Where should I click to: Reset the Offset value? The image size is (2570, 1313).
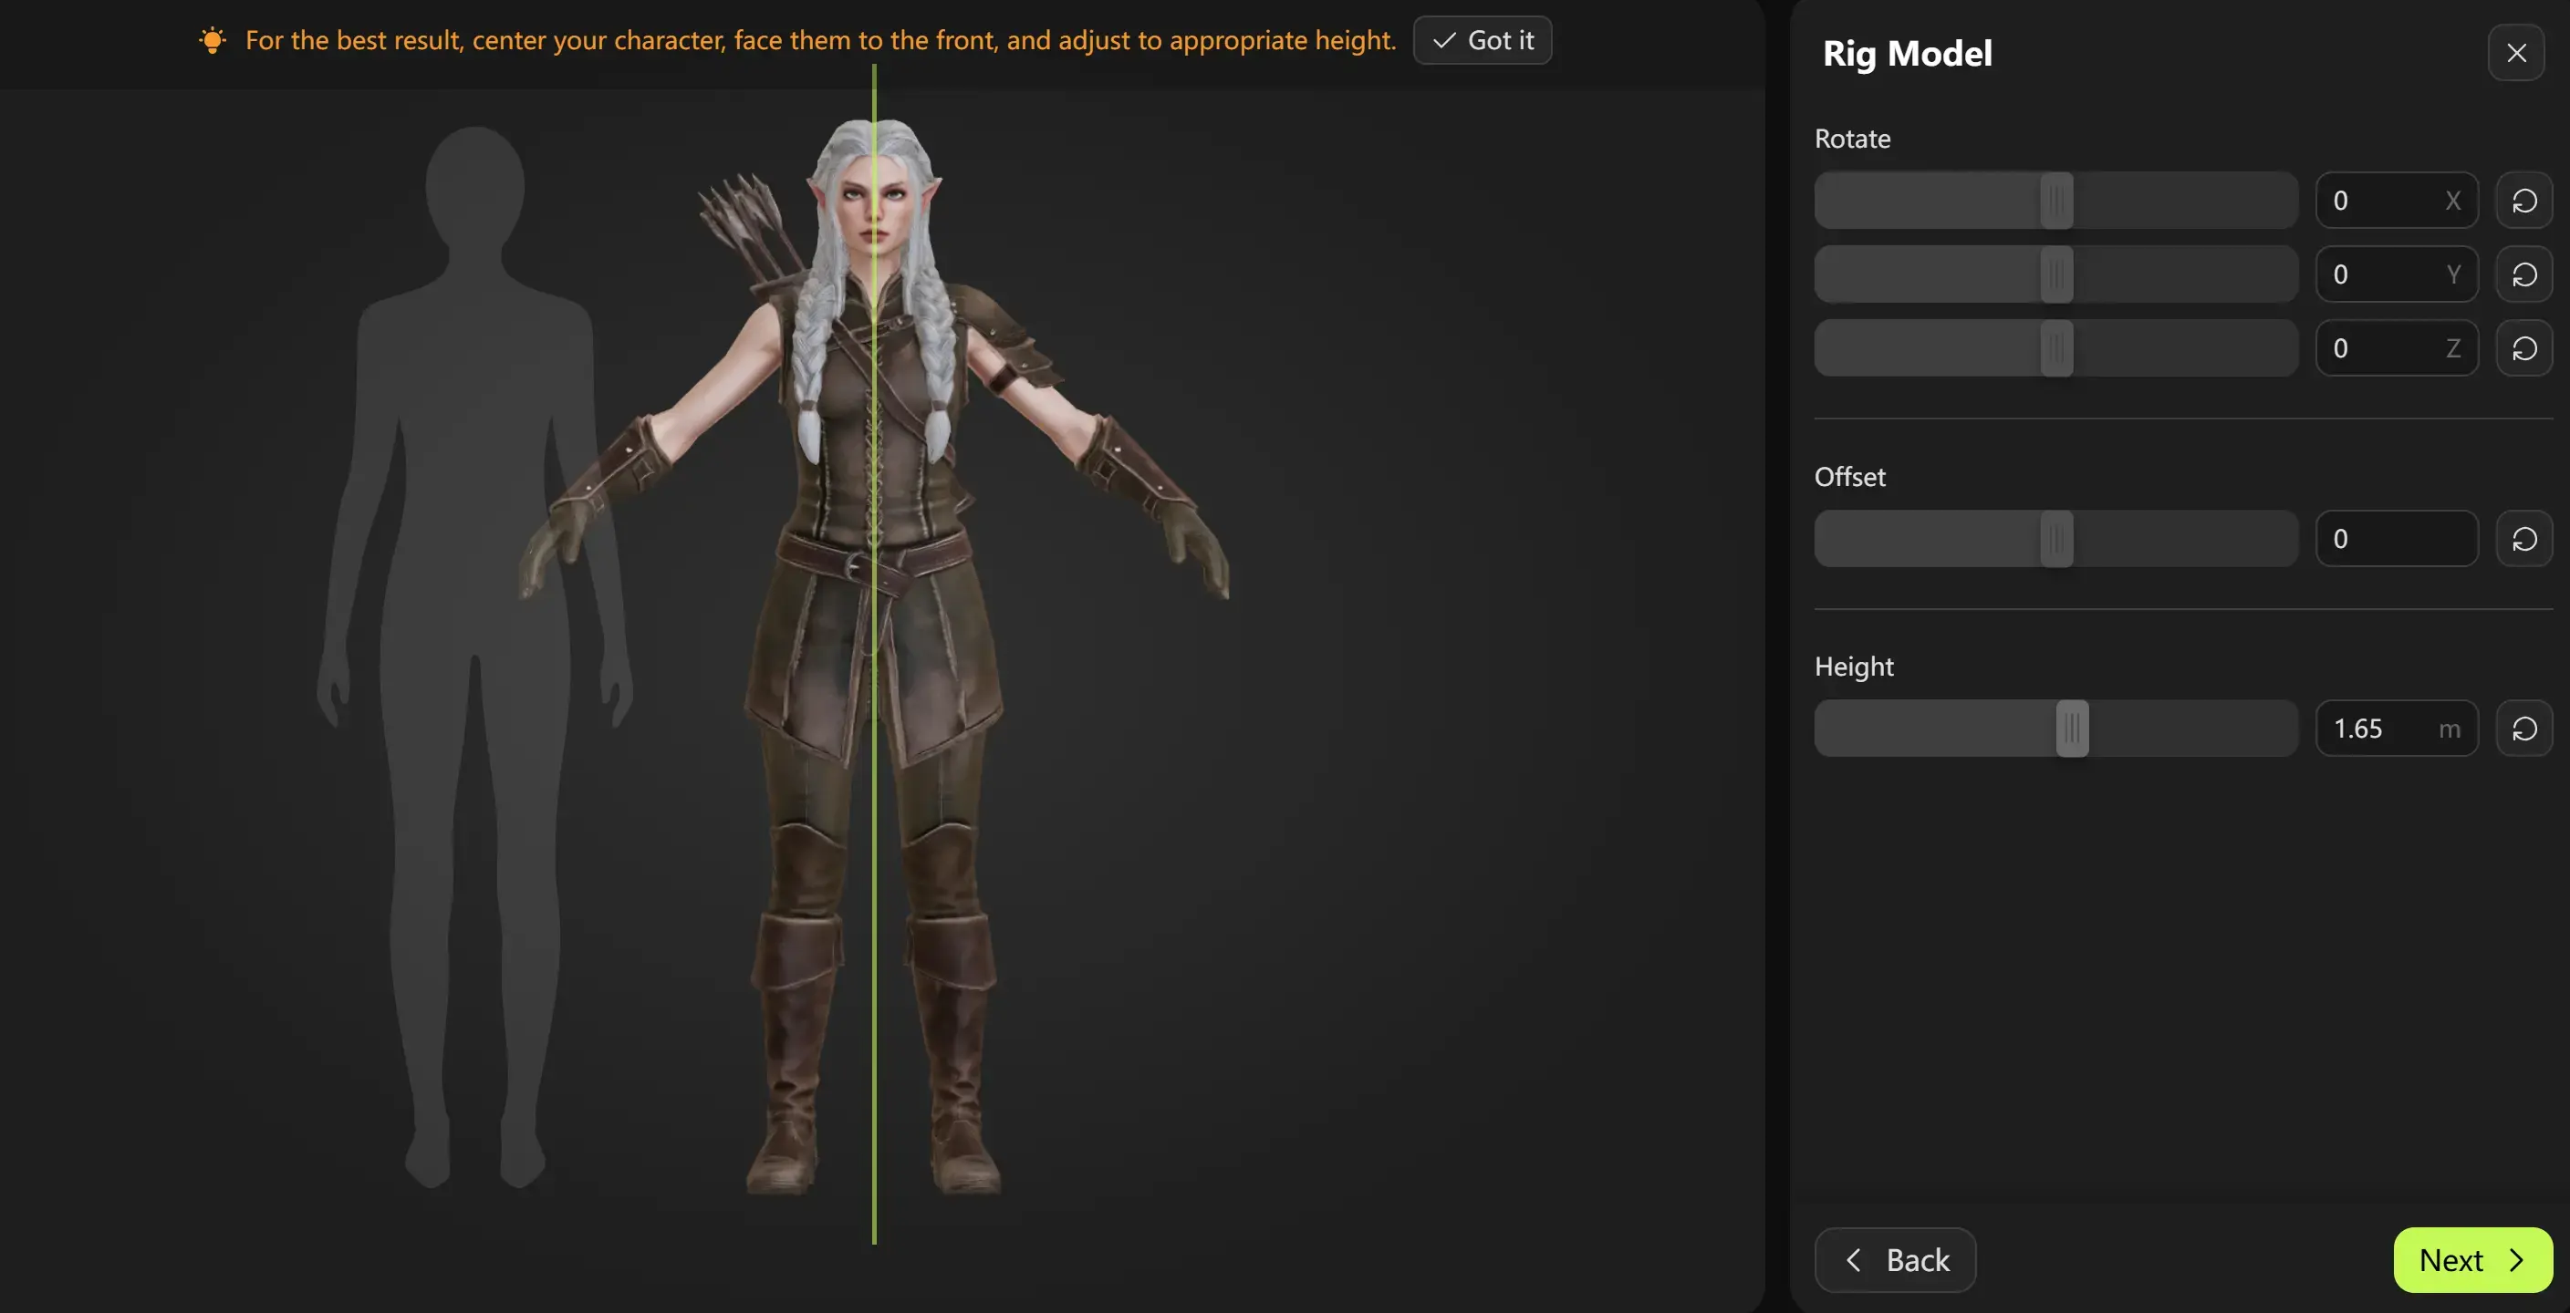[2524, 538]
